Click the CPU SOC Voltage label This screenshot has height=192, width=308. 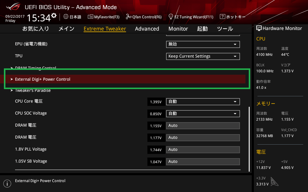point(31,113)
